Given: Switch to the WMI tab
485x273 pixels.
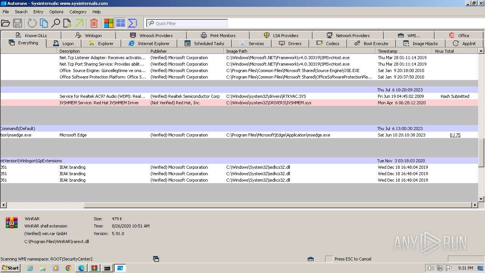Looking at the screenshot, I should point(408,35).
